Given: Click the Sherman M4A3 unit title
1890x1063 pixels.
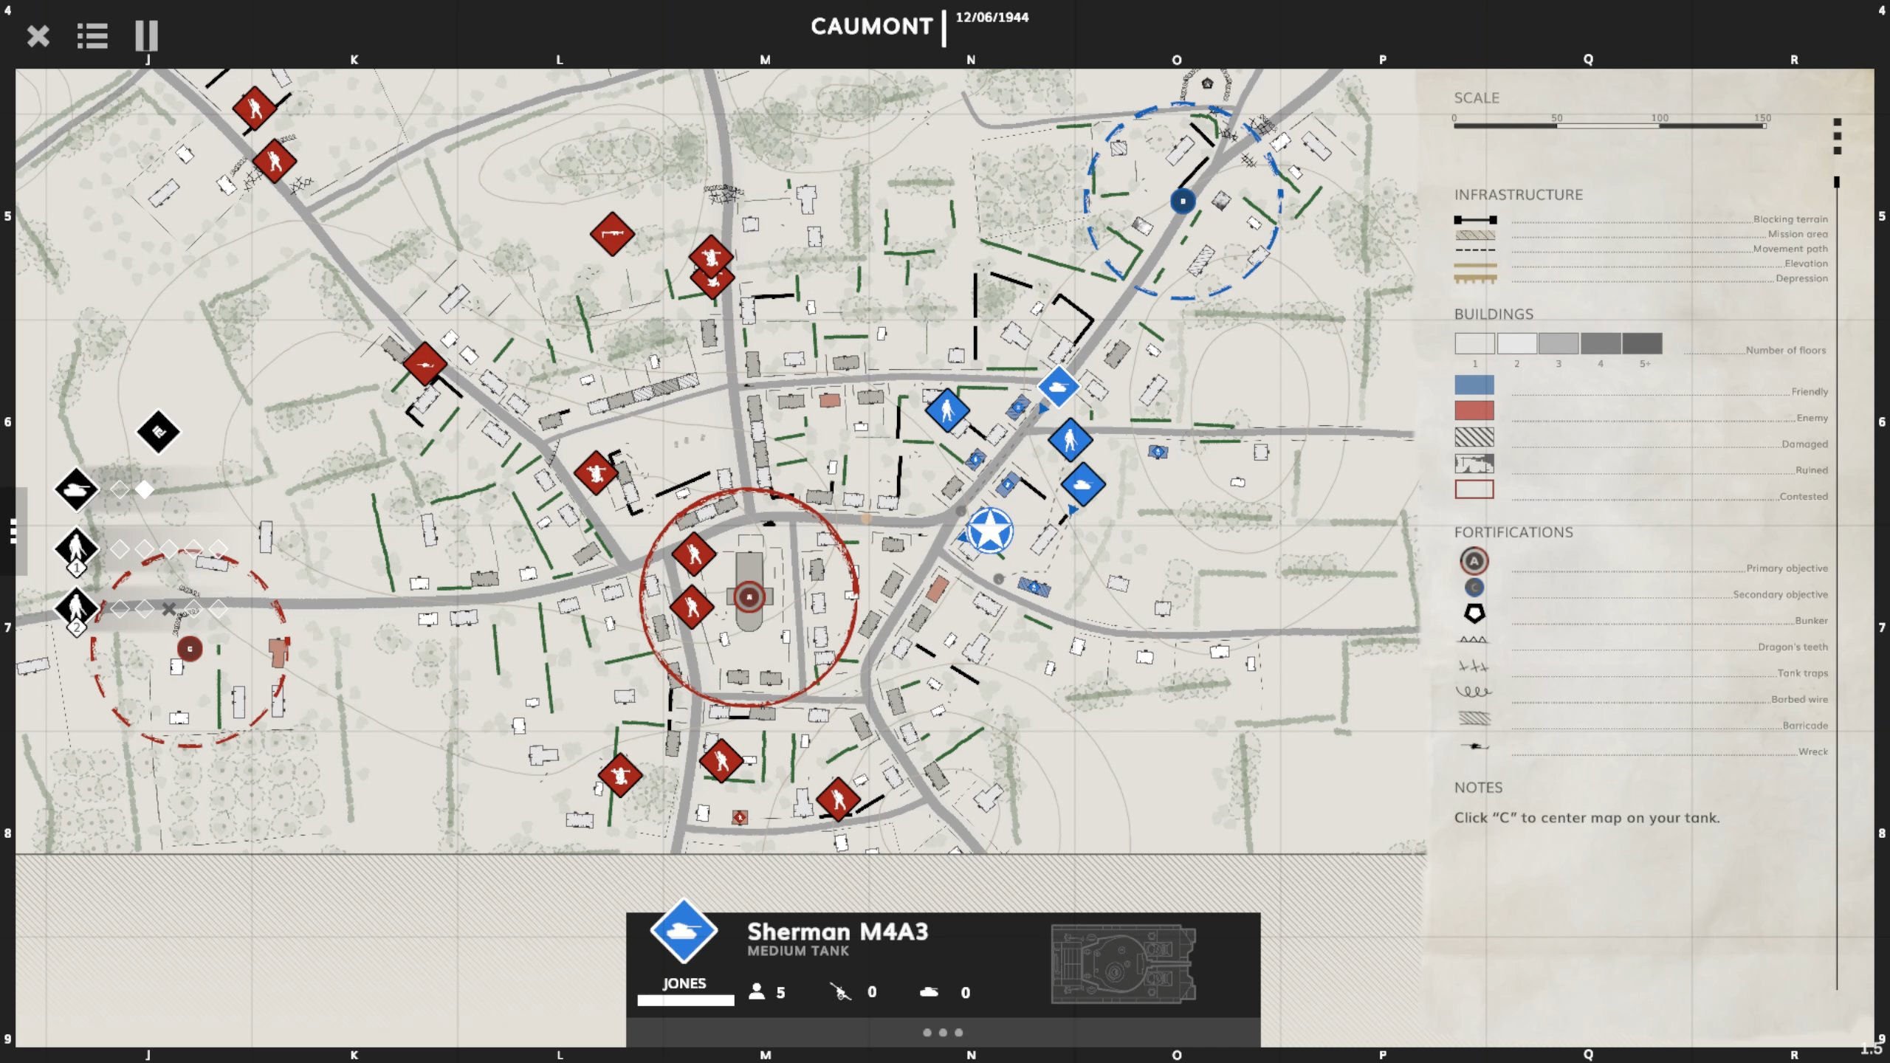Looking at the screenshot, I should pyautogui.click(x=837, y=931).
